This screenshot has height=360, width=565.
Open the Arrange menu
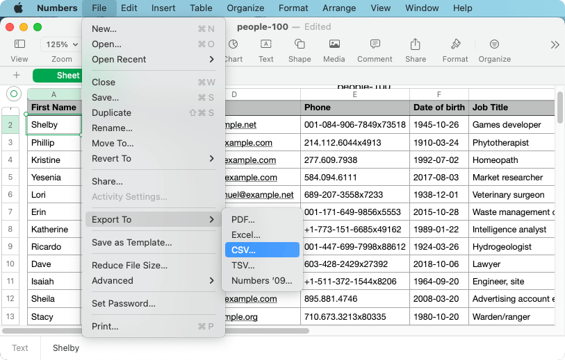[339, 8]
